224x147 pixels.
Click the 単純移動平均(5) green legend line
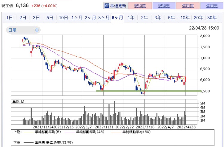click(28, 132)
